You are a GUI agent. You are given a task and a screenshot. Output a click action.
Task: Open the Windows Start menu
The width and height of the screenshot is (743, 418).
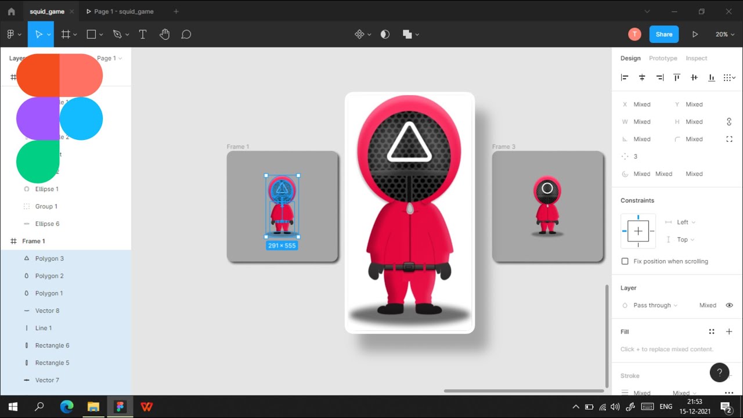click(x=13, y=406)
